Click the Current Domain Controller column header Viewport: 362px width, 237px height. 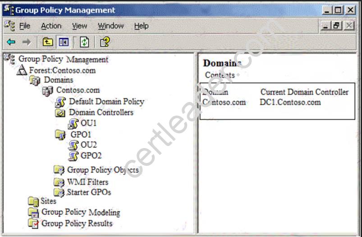coord(304,92)
